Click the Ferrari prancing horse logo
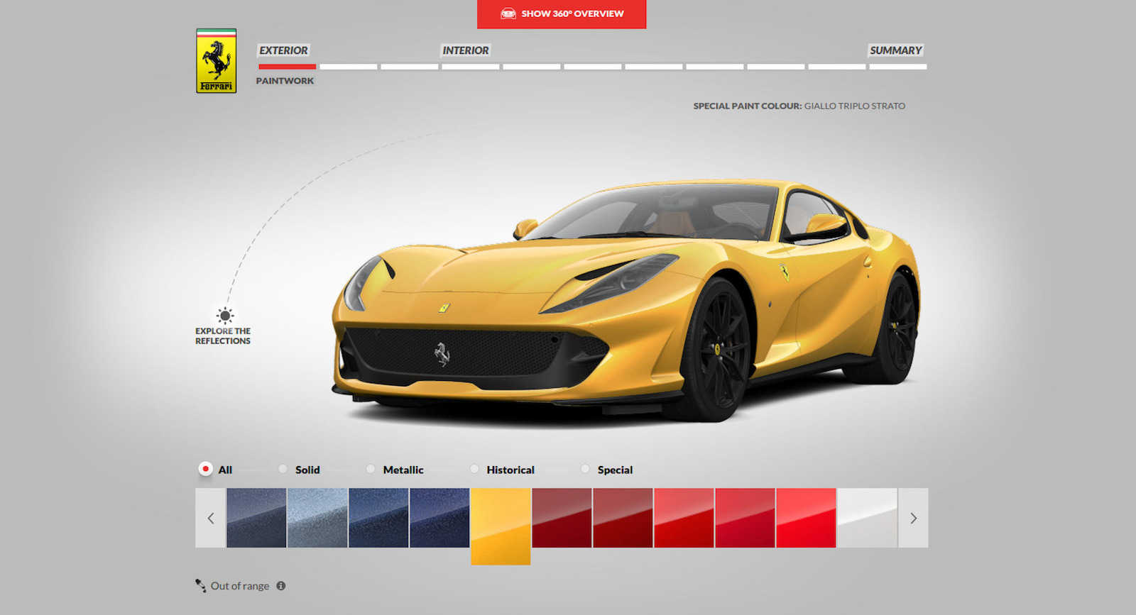 [217, 61]
